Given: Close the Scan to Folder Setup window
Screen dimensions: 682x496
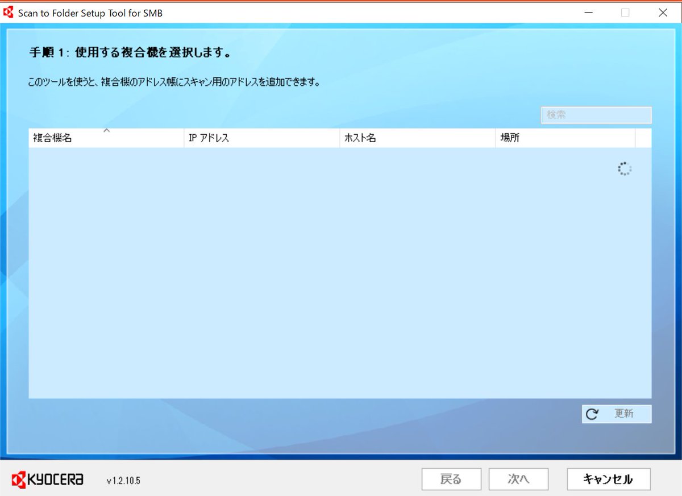Looking at the screenshot, I should (663, 13).
